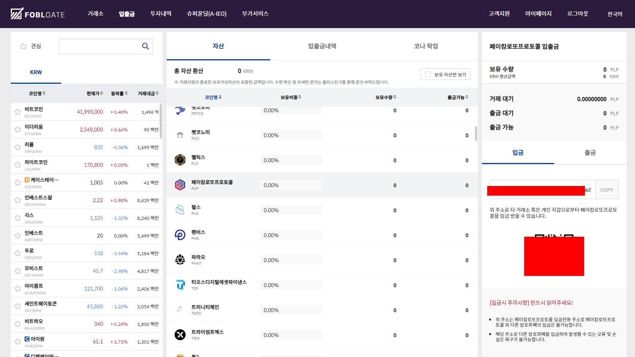The height and width of the screenshot is (357, 635).
Task: Open the 부가서비스 menu
Action: coord(255,13)
